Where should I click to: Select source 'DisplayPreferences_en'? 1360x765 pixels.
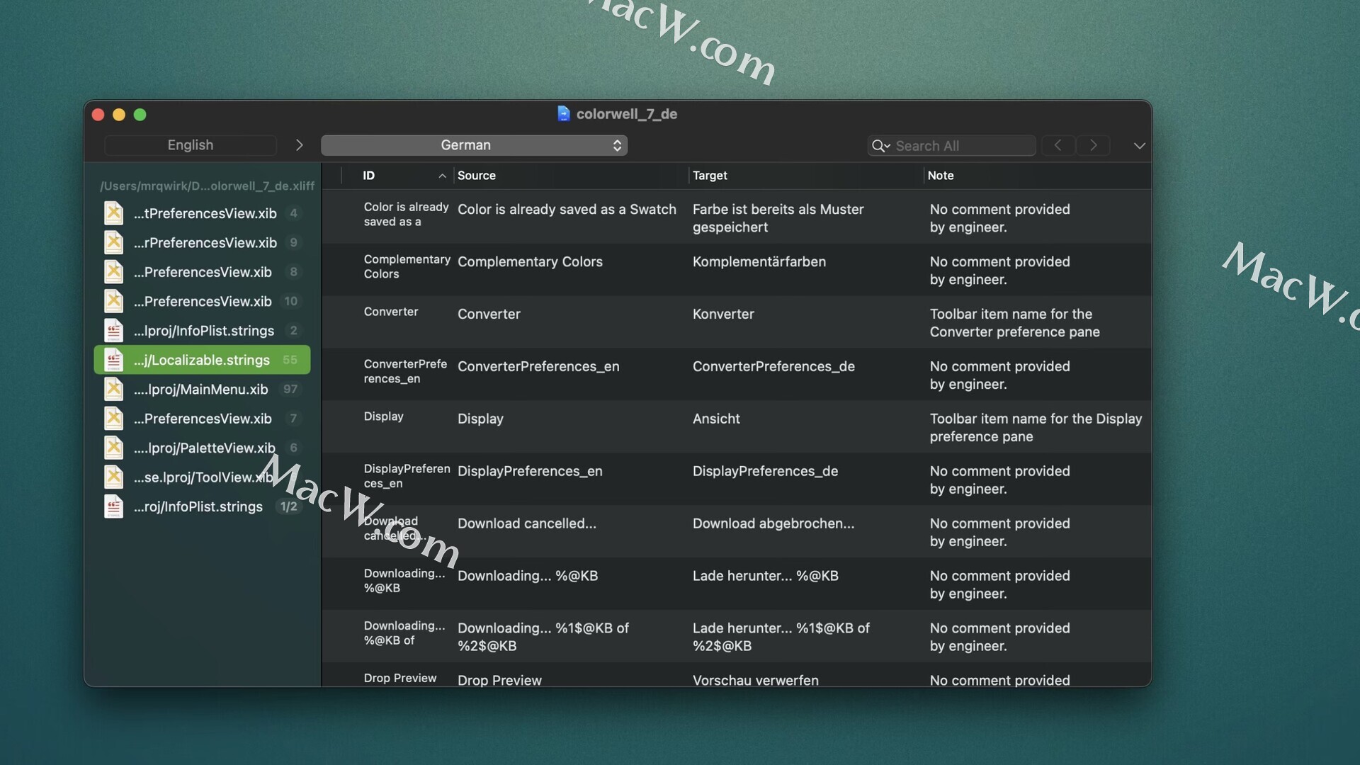pyautogui.click(x=530, y=472)
